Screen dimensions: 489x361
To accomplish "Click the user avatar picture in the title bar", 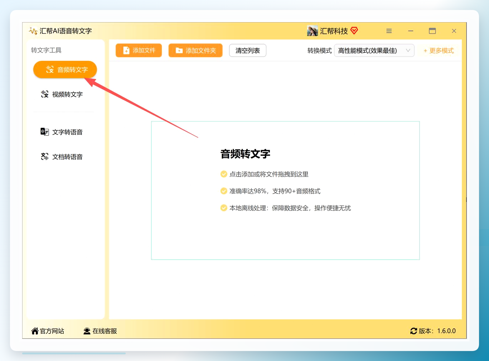I will pos(313,31).
